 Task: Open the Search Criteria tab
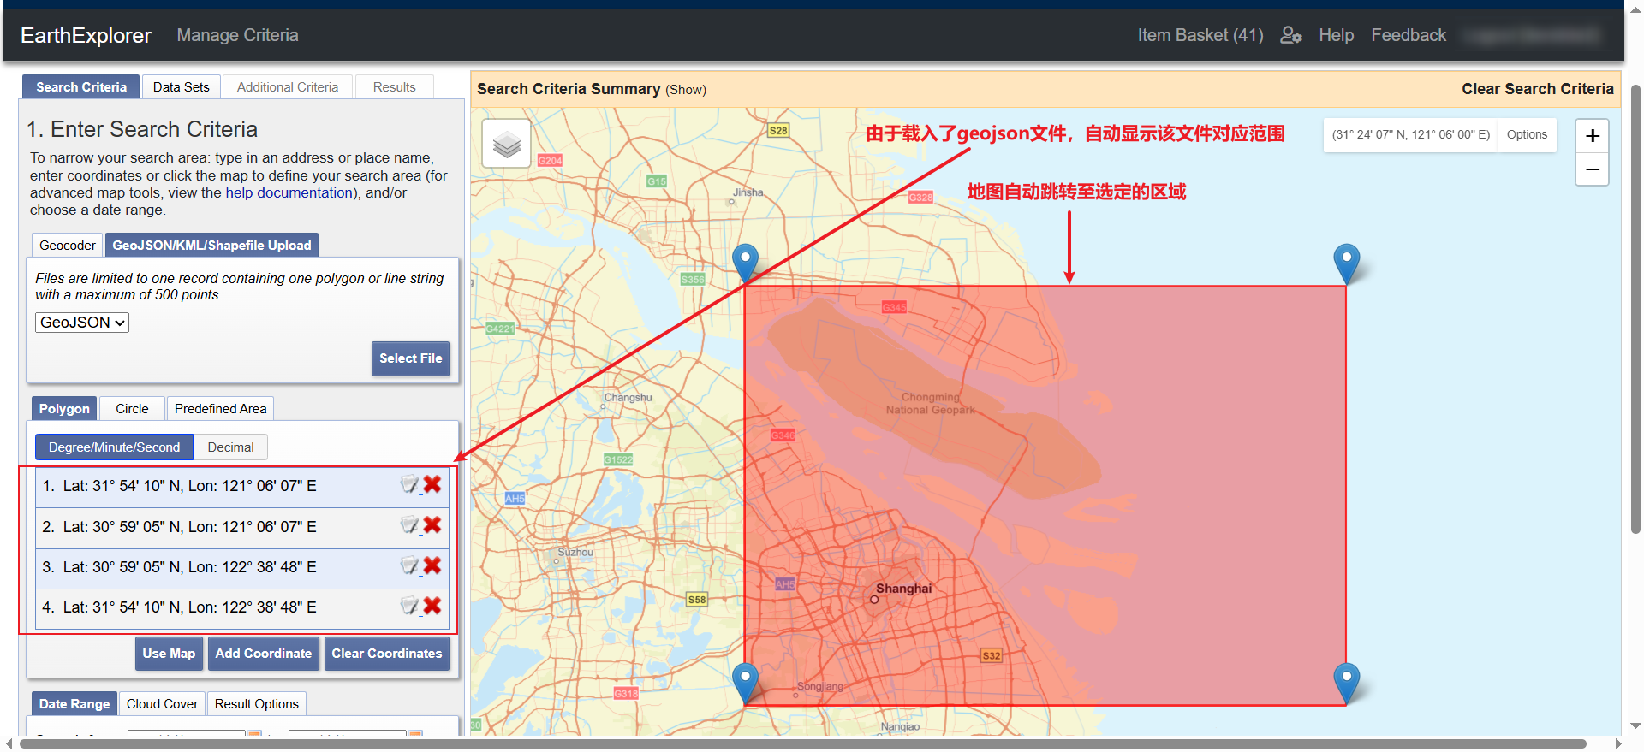[81, 87]
